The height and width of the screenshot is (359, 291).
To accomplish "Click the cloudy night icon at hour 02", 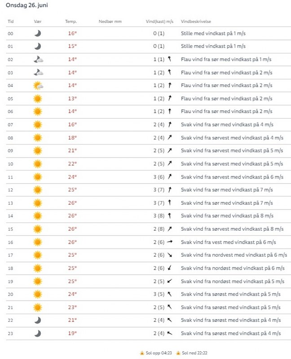I will click(x=38, y=59).
